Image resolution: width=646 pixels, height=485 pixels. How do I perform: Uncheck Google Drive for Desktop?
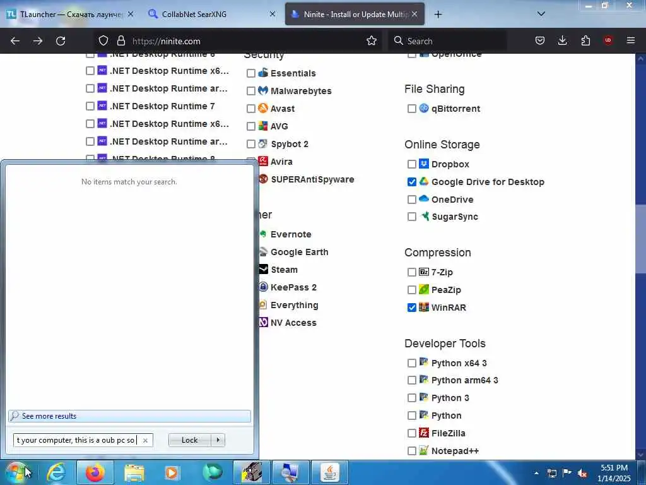coord(411,182)
